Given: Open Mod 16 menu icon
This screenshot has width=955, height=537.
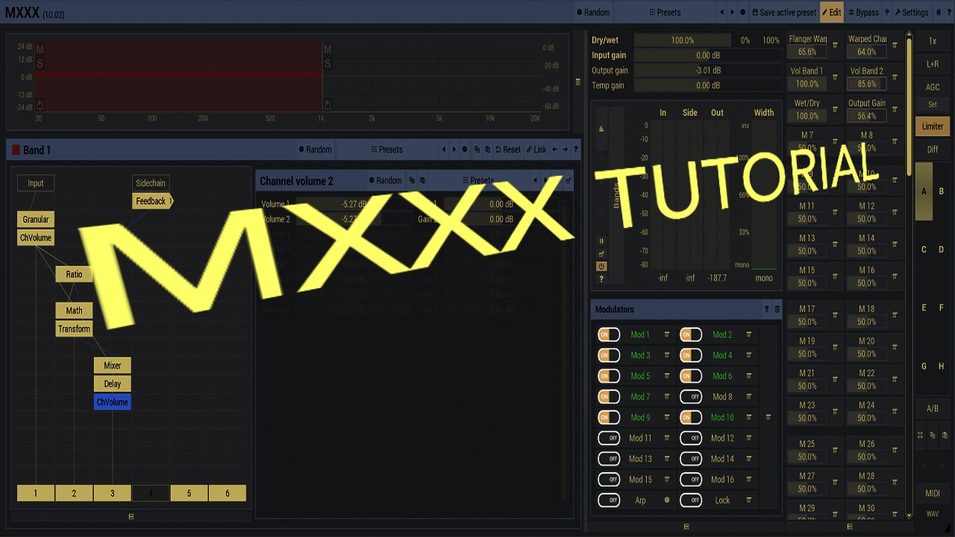Looking at the screenshot, I should [x=749, y=480].
